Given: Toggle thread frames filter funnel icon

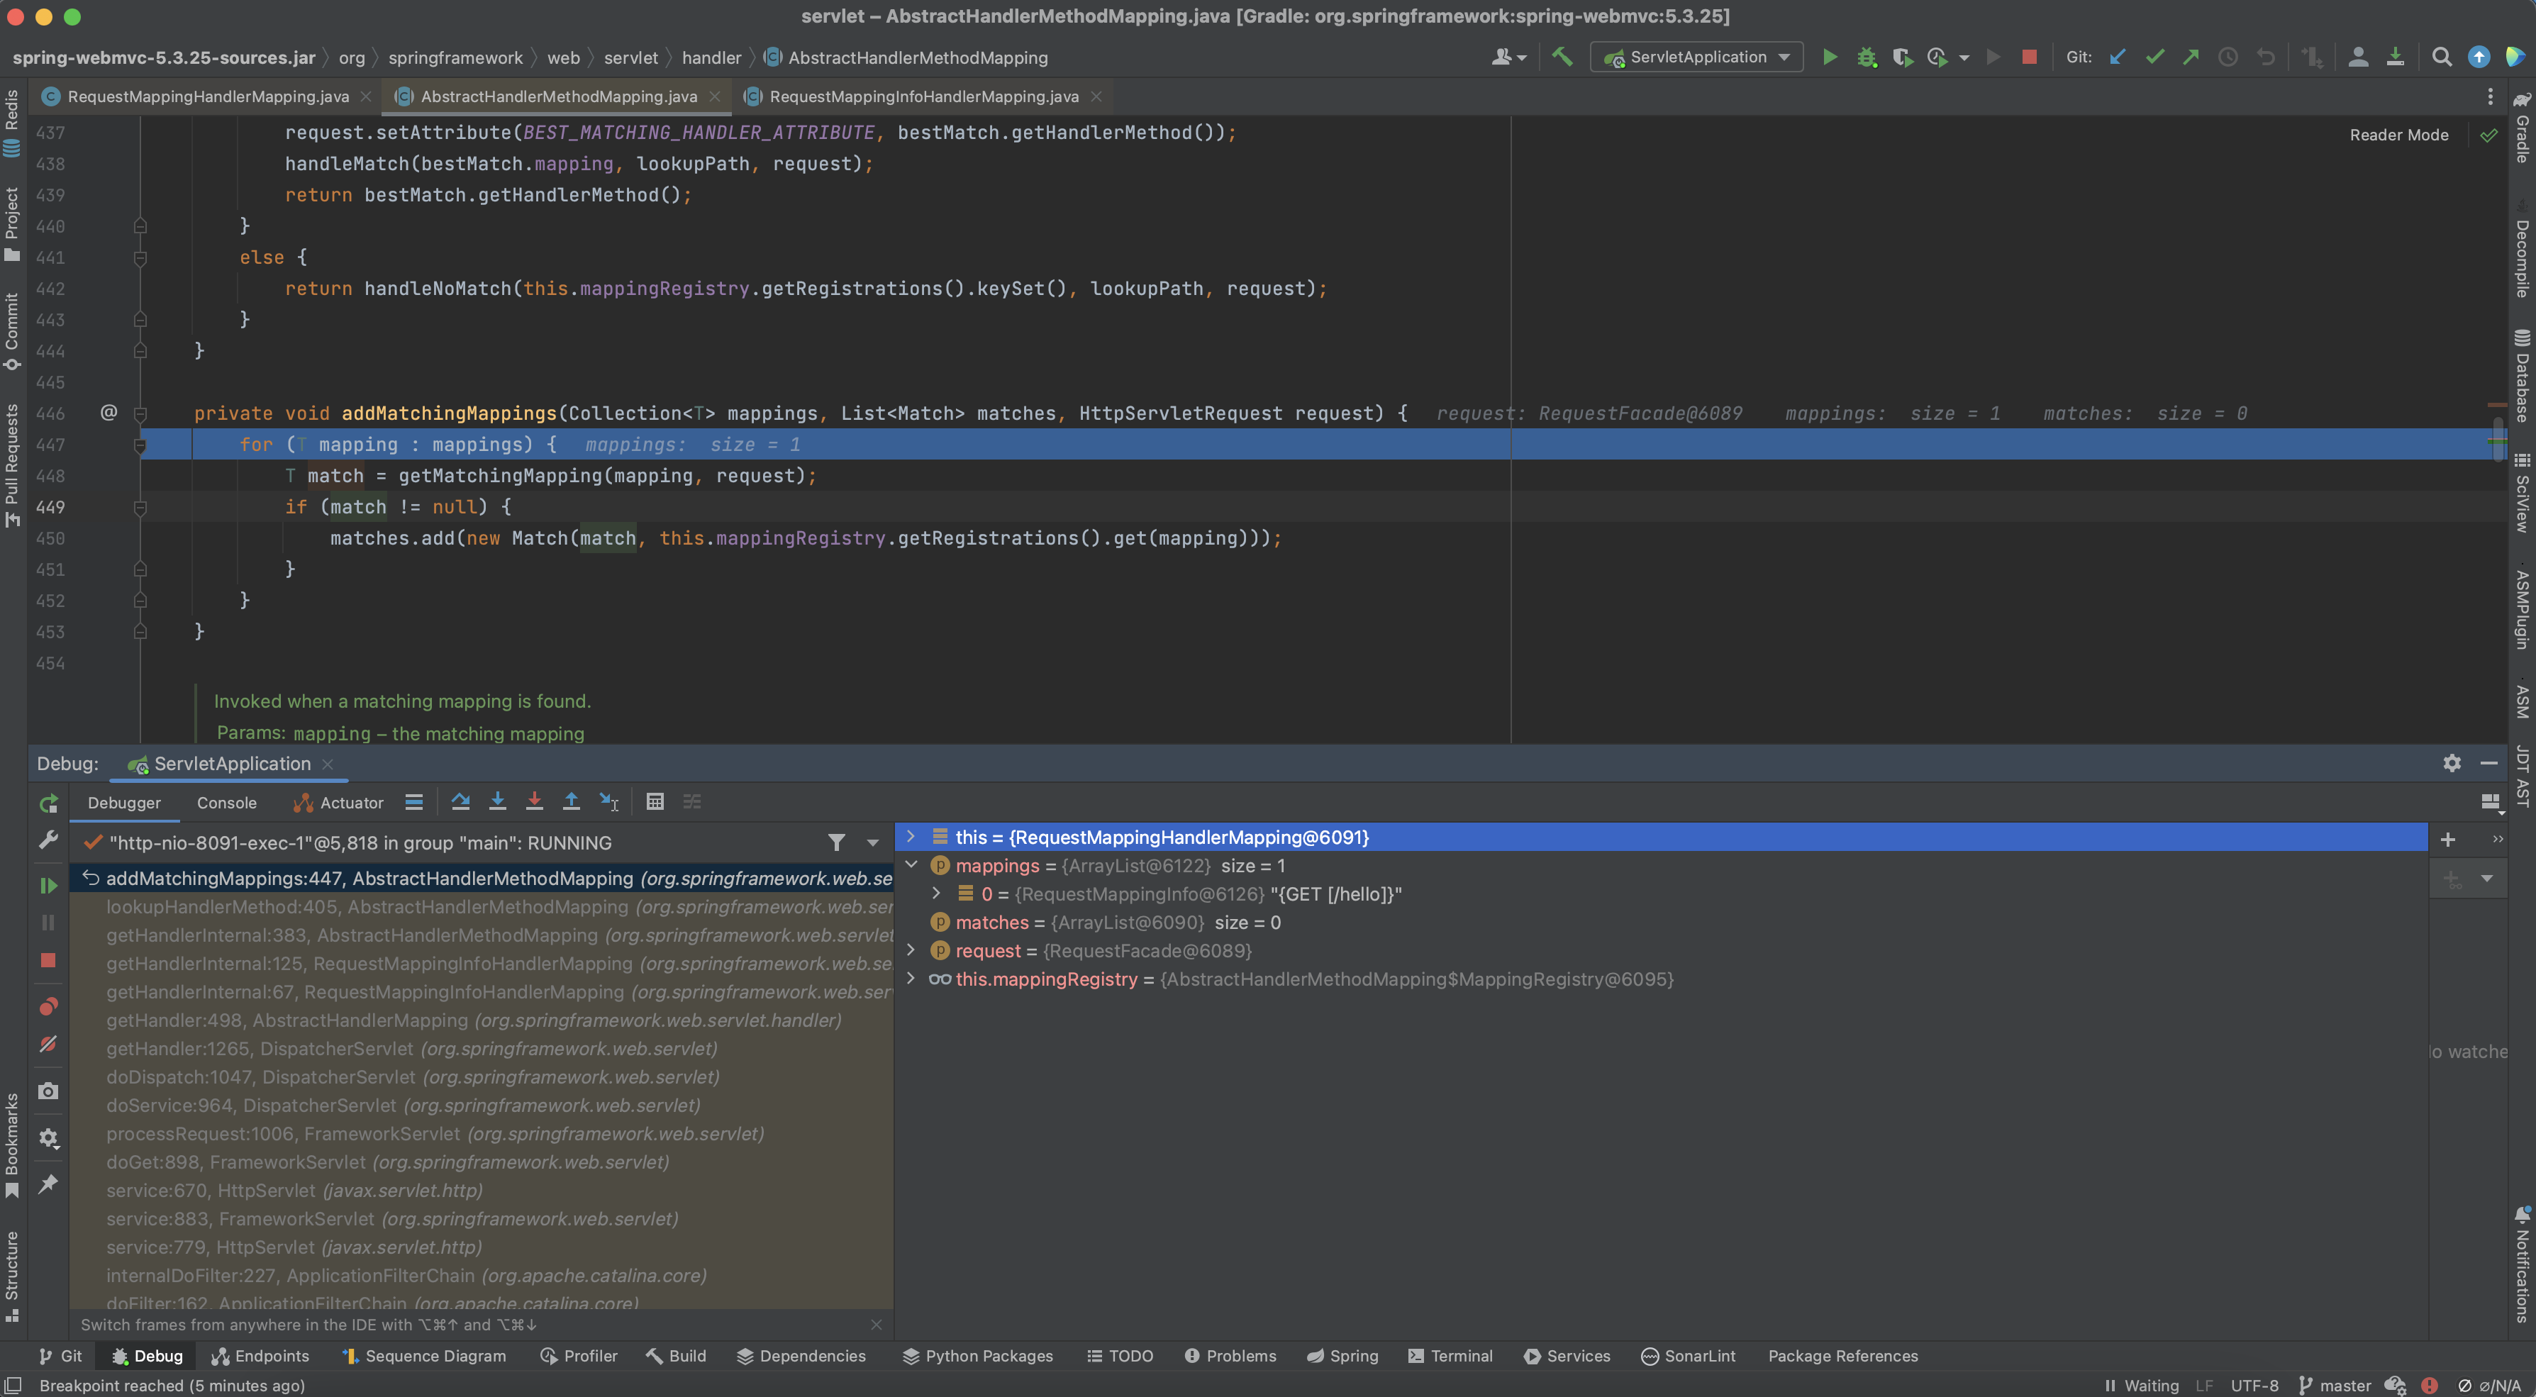Looking at the screenshot, I should click(836, 842).
